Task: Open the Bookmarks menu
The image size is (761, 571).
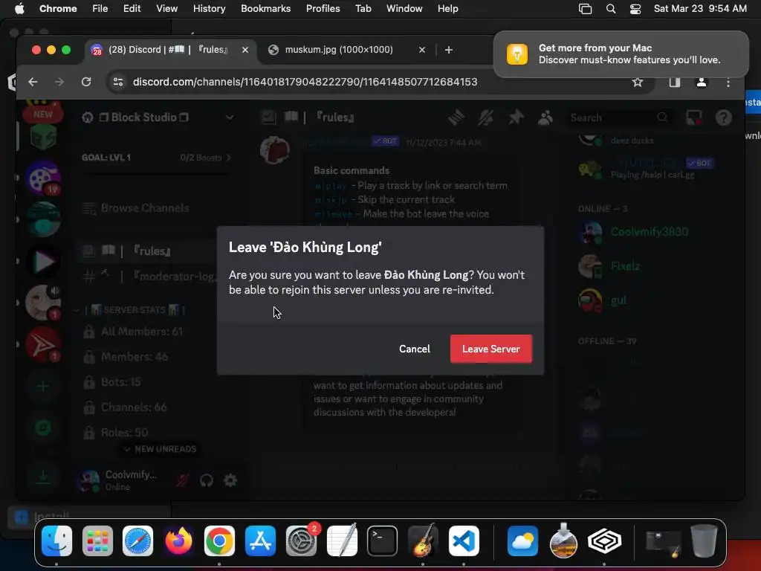Action: [x=265, y=8]
